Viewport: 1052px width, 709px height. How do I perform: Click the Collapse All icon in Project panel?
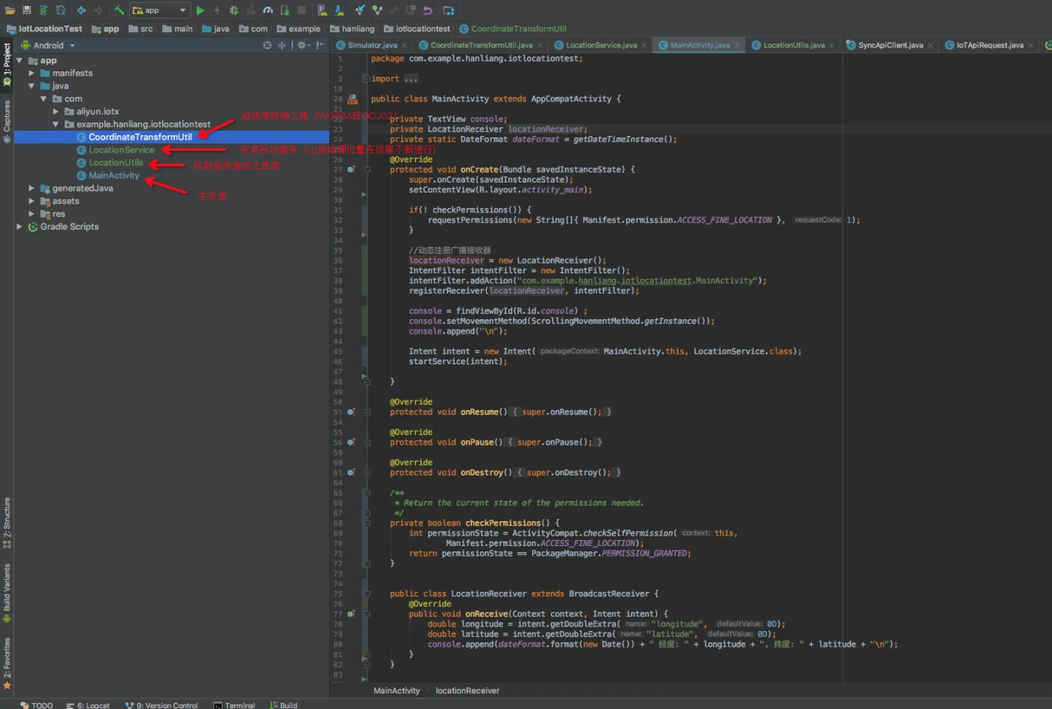[282, 46]
